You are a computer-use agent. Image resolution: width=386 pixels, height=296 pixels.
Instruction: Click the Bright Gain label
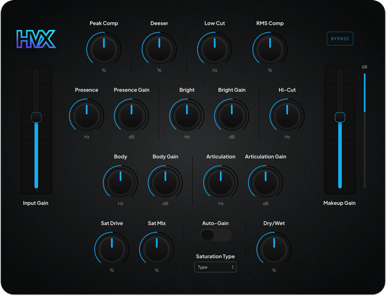[x=232, y=90]
